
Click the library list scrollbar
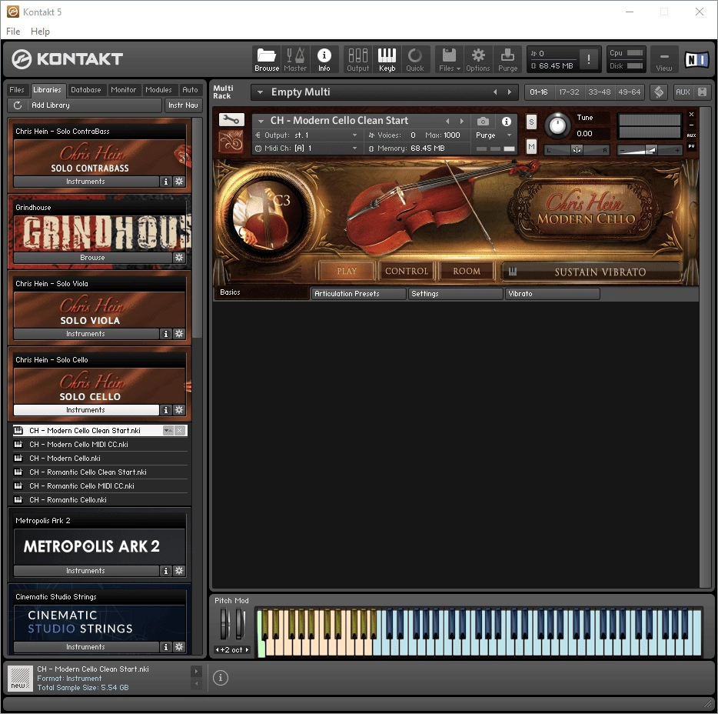(197, 228)
